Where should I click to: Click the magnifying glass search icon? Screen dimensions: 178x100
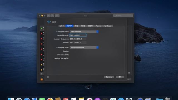(114, 16)
